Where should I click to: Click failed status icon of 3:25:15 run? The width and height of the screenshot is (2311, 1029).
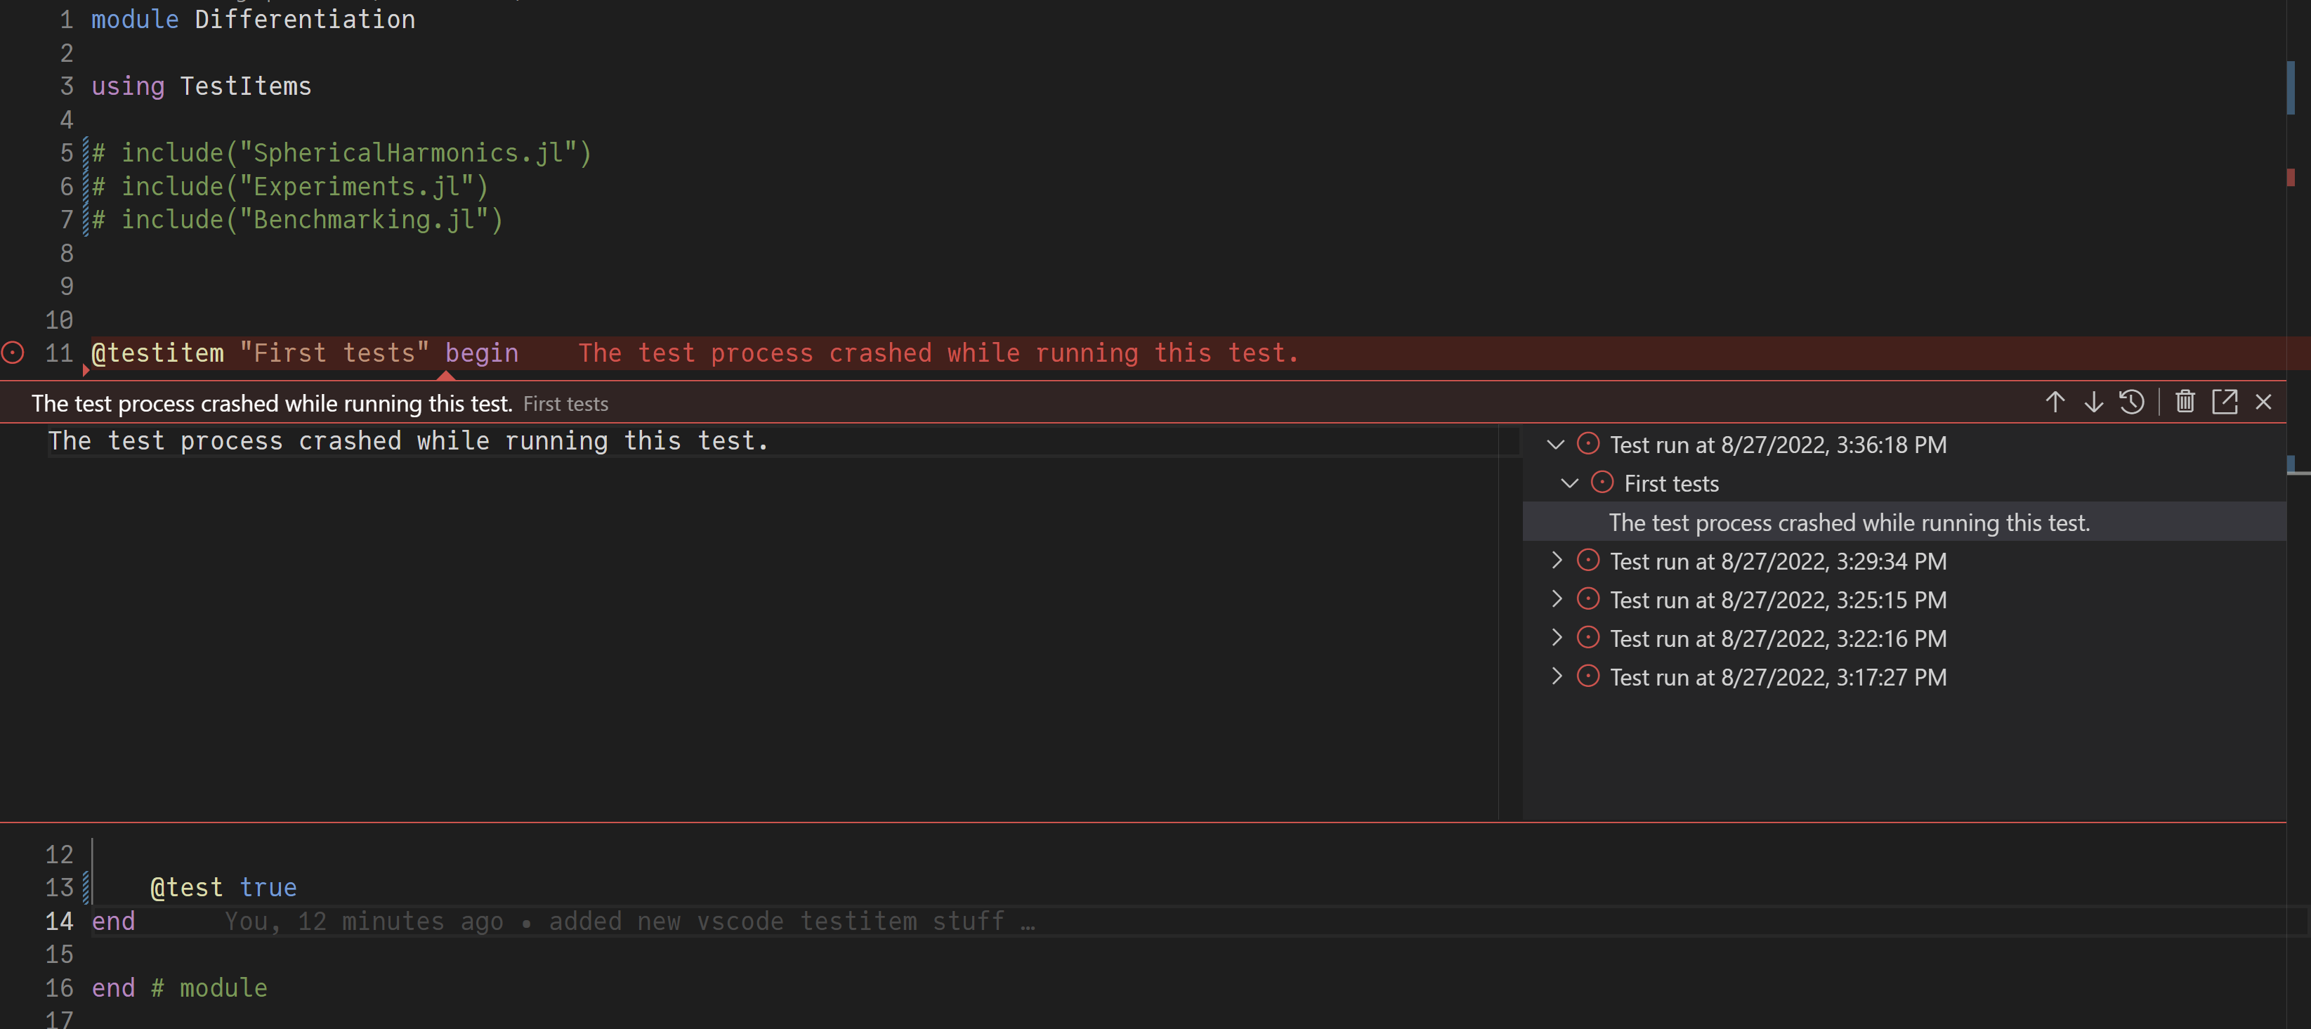tap(1588, 598)
